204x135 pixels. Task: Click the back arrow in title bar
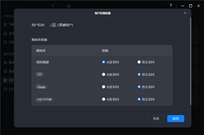coord(53,6)
